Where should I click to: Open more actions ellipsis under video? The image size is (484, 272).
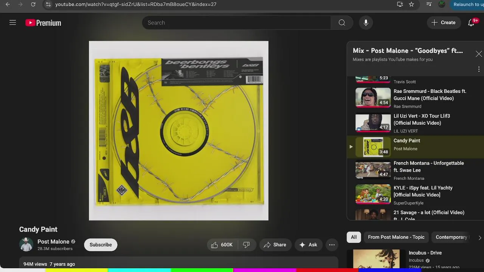(x=332, y=245)
